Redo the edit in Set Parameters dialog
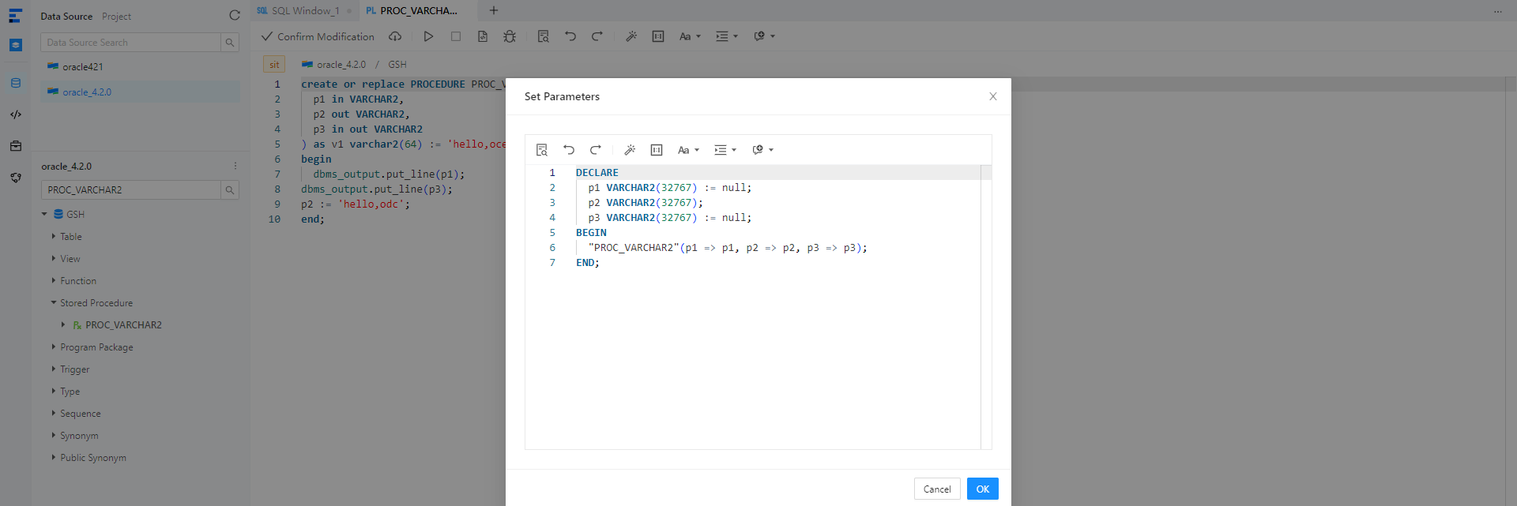Screen dimensions: 1517x506 596,150
